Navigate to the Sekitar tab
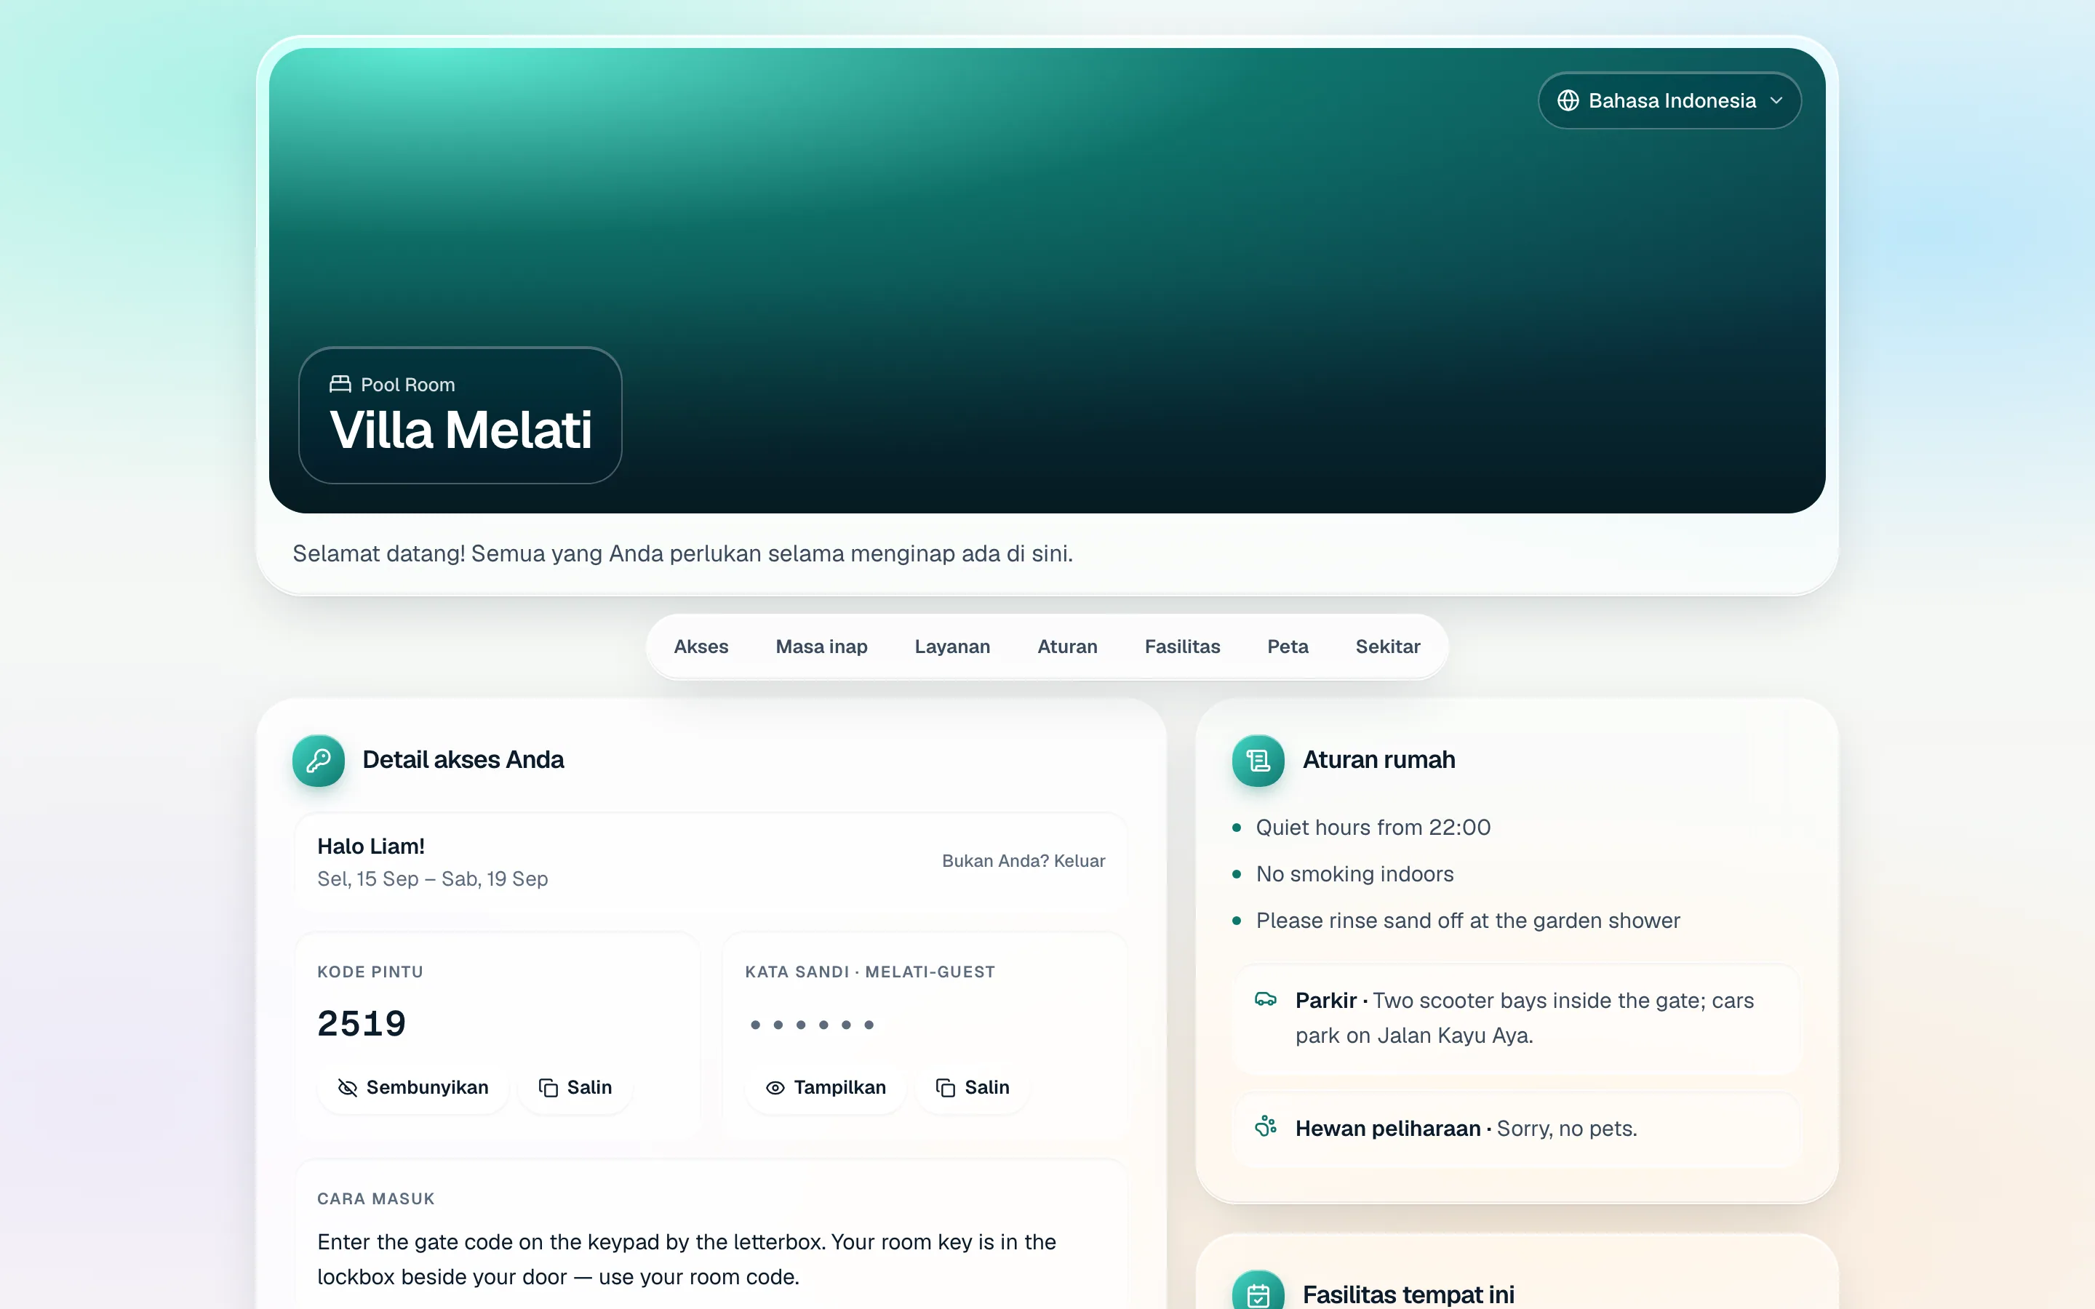The width and height of the screenshot is (2095, 1309). [x=1388, y=647]
